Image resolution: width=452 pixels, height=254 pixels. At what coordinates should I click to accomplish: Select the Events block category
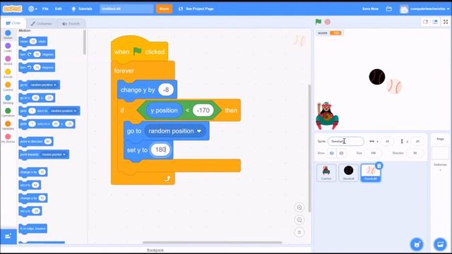(x=8, y=73)
